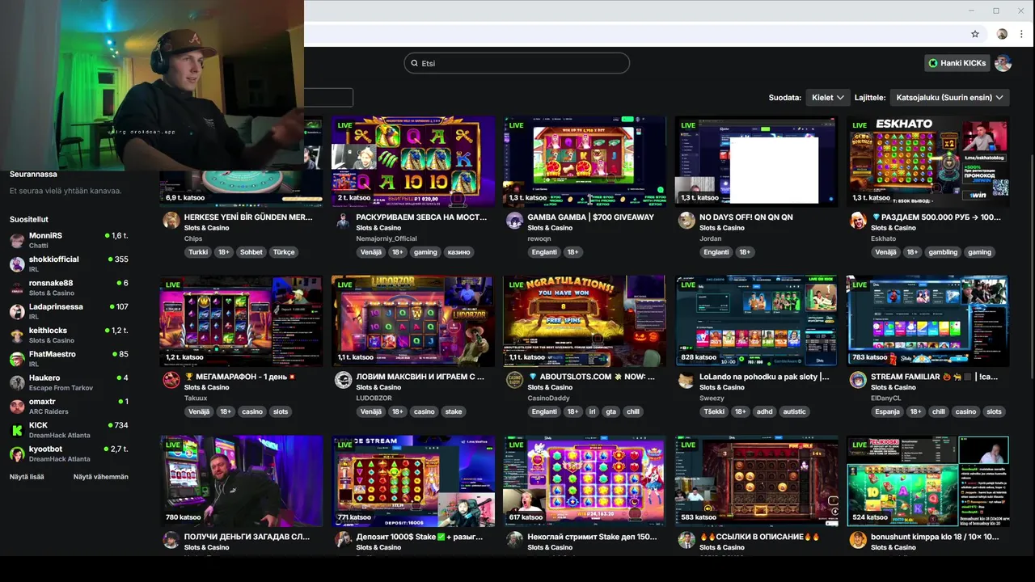Open the 780 katsoo stream thumbnail
The width and height of the screenshot is (1035, 582).
point(241,481)
